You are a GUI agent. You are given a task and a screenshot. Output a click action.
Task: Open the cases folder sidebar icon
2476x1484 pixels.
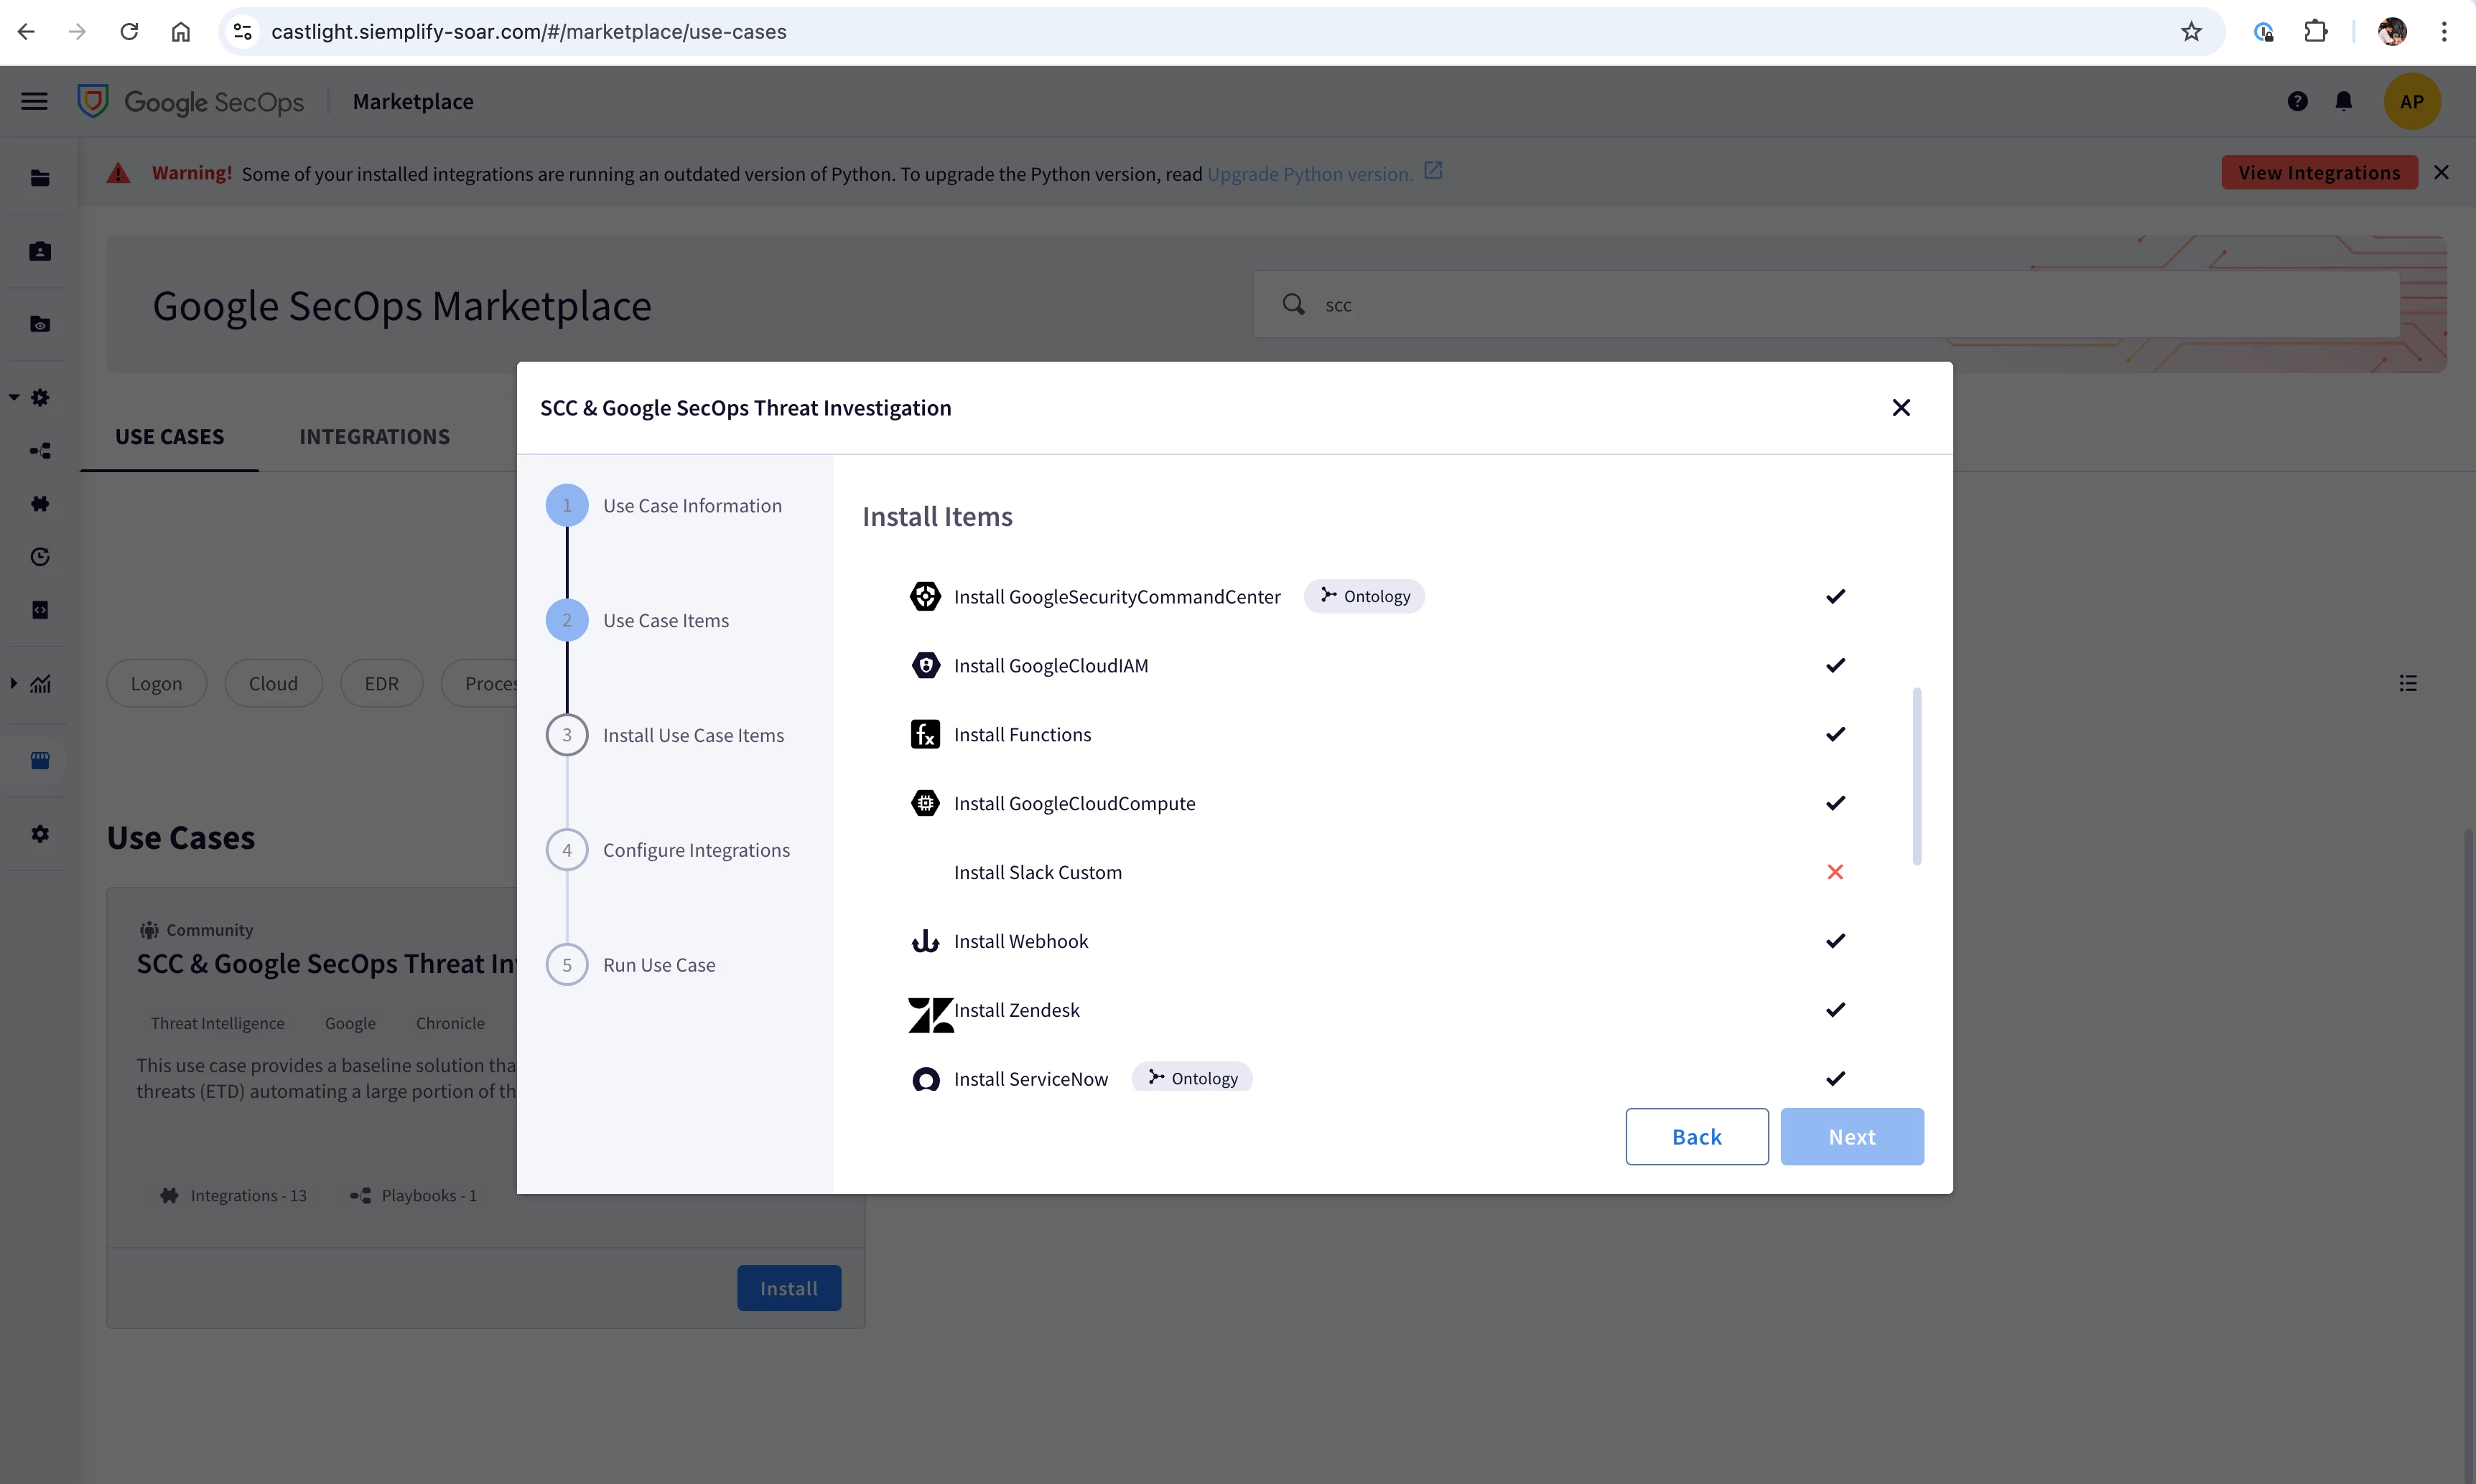(x=40, y=178)
